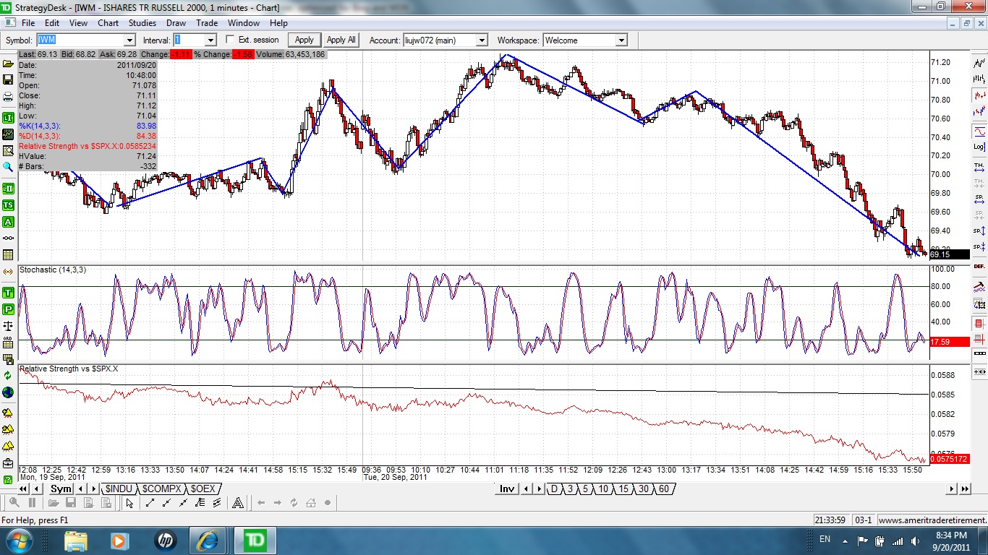Open the TD Ameritrade taskbar icon
Viewport: 988px width, 555px height.
(254, 540)
